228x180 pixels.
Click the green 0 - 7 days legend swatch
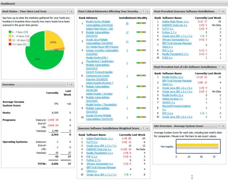[10, 32]
